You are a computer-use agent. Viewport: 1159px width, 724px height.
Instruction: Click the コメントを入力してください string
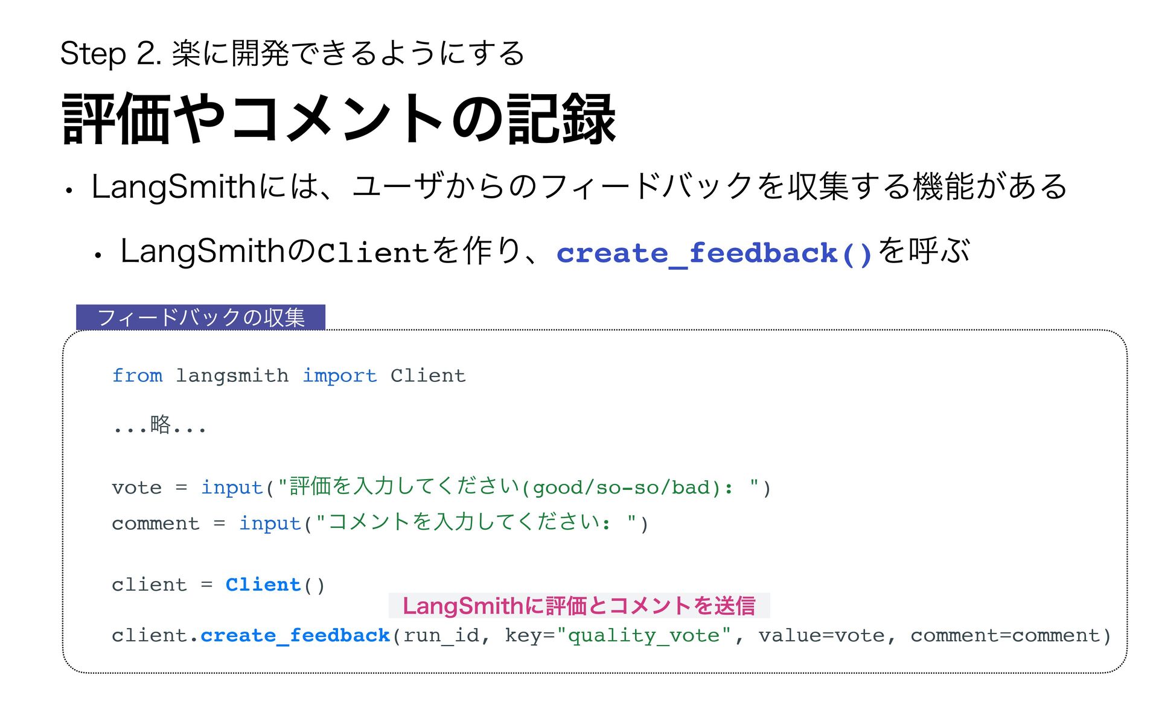(x=464, y=522)
